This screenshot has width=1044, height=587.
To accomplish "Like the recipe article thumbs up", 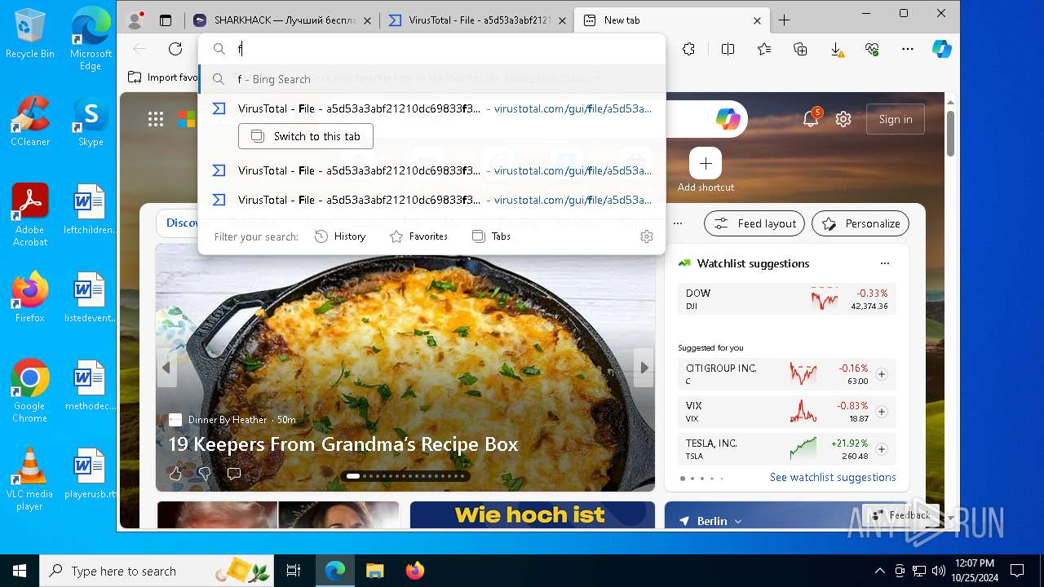I will pyautogui.click(x=175, y=474).
